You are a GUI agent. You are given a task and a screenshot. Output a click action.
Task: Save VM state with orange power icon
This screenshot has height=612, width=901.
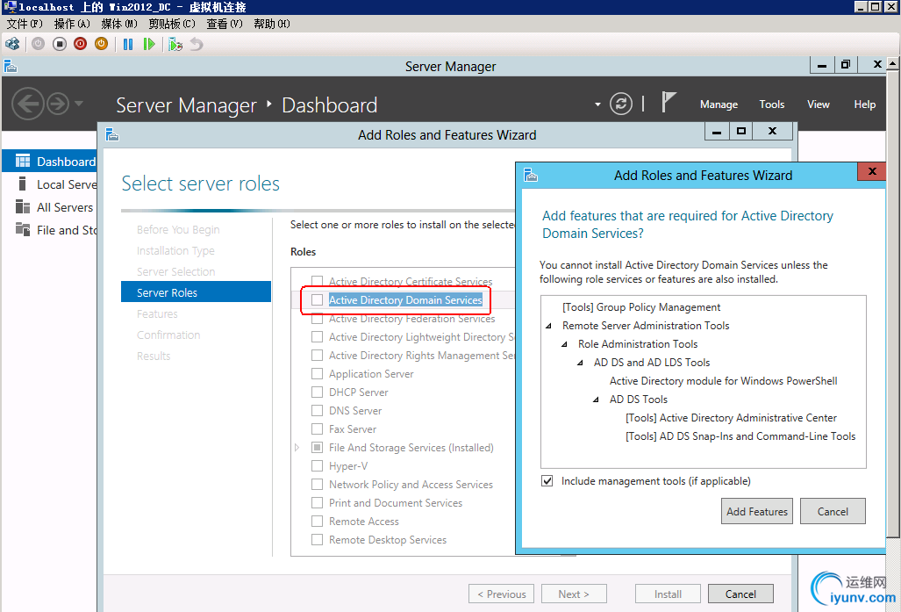[x=101, y=44]
